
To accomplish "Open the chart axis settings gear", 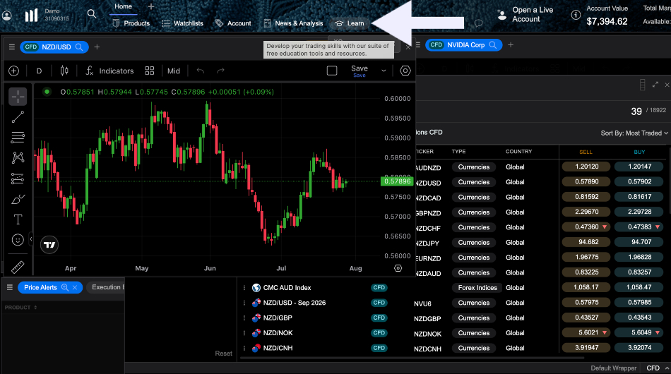I will (398, 268).
